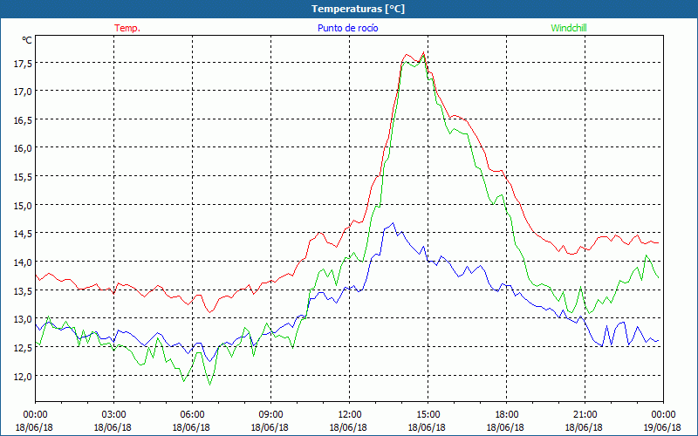
Task: Click the 16,0 value on the temperature axis
Action: coord(23,148)
